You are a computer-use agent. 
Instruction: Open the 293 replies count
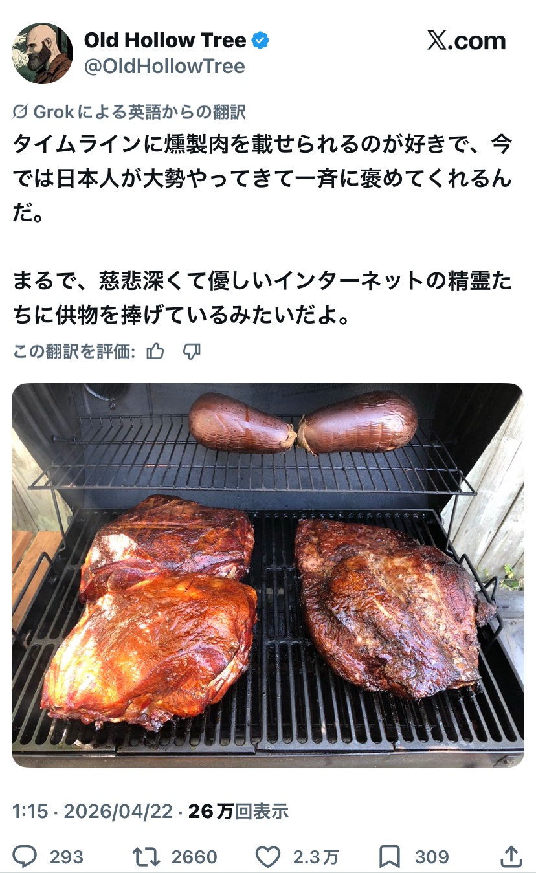point(67,857)
